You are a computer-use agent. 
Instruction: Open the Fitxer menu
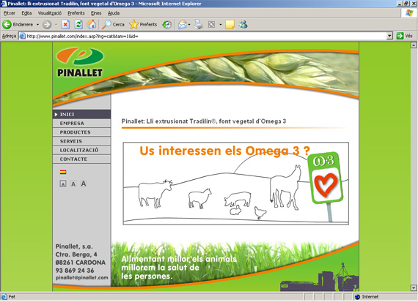click(x=10, y=13)
